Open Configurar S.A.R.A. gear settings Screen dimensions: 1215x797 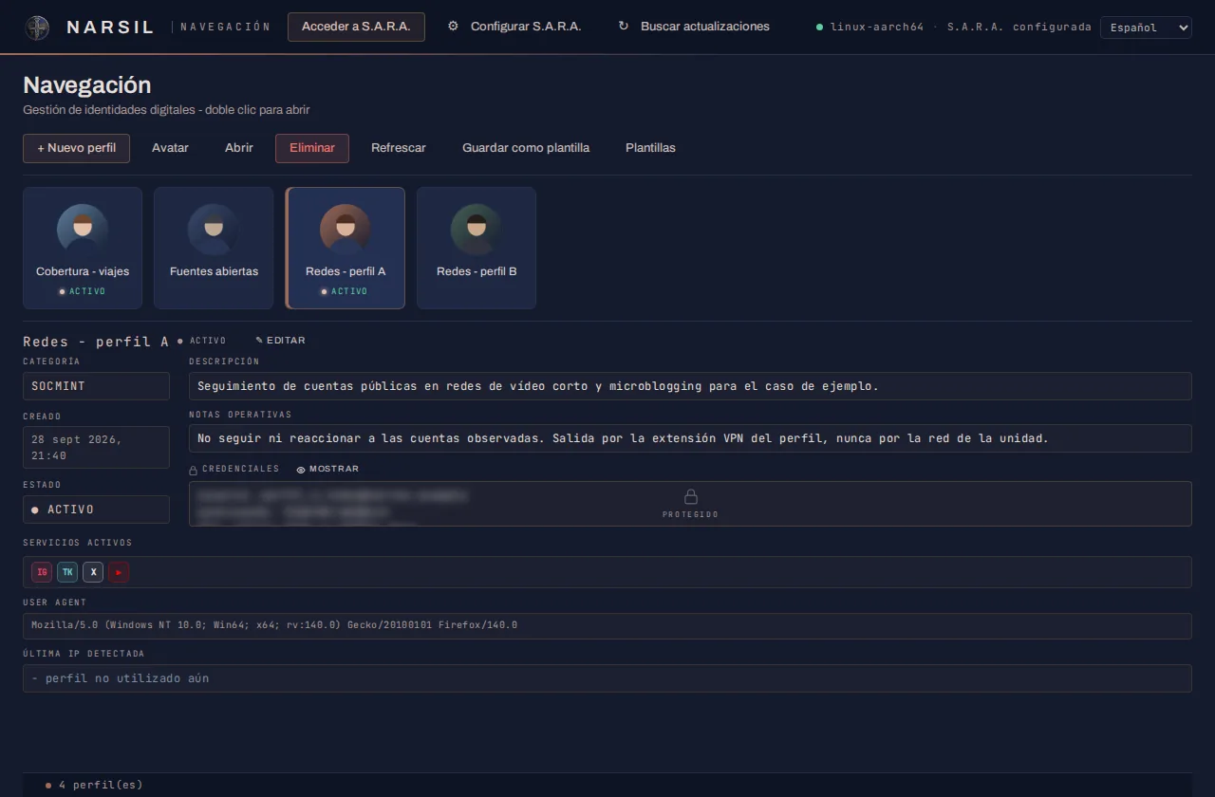click(514, 27)
